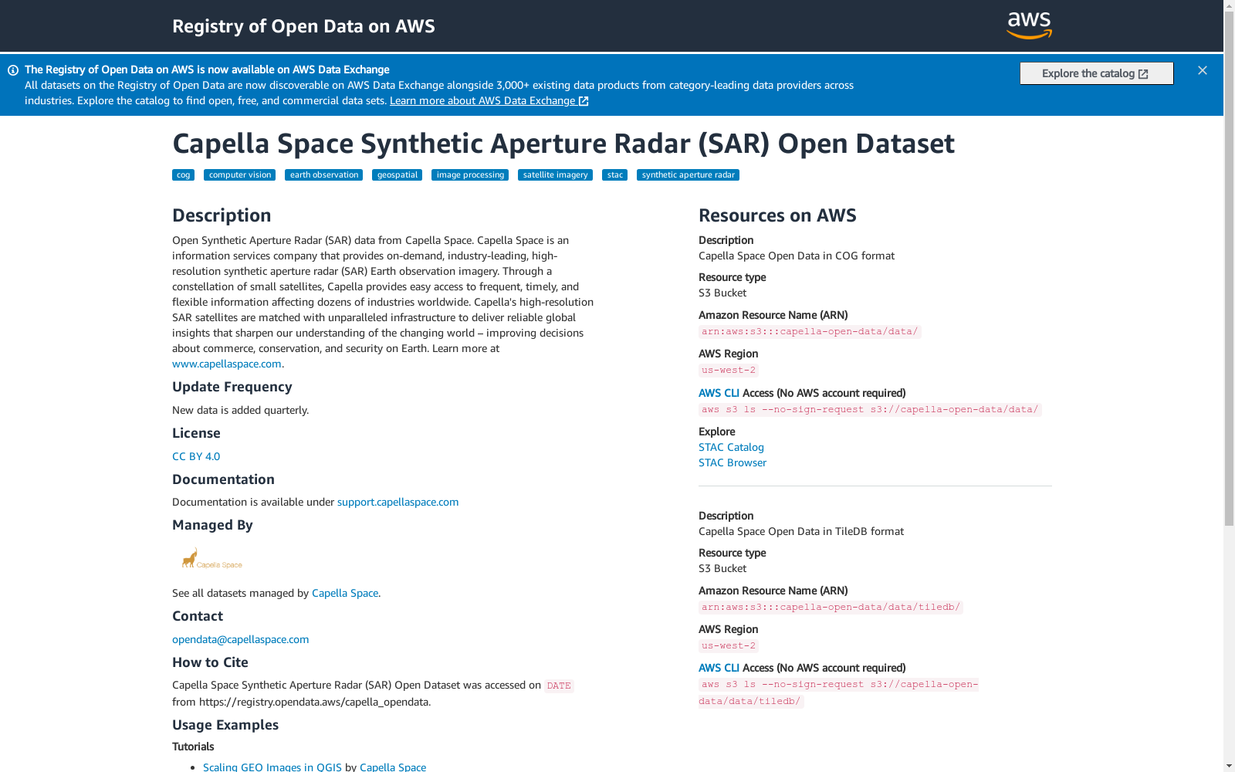Open AWS CLI link for TileDB format resource
The width and height of the screenshot is (1235, 772).
pos(719,669)
